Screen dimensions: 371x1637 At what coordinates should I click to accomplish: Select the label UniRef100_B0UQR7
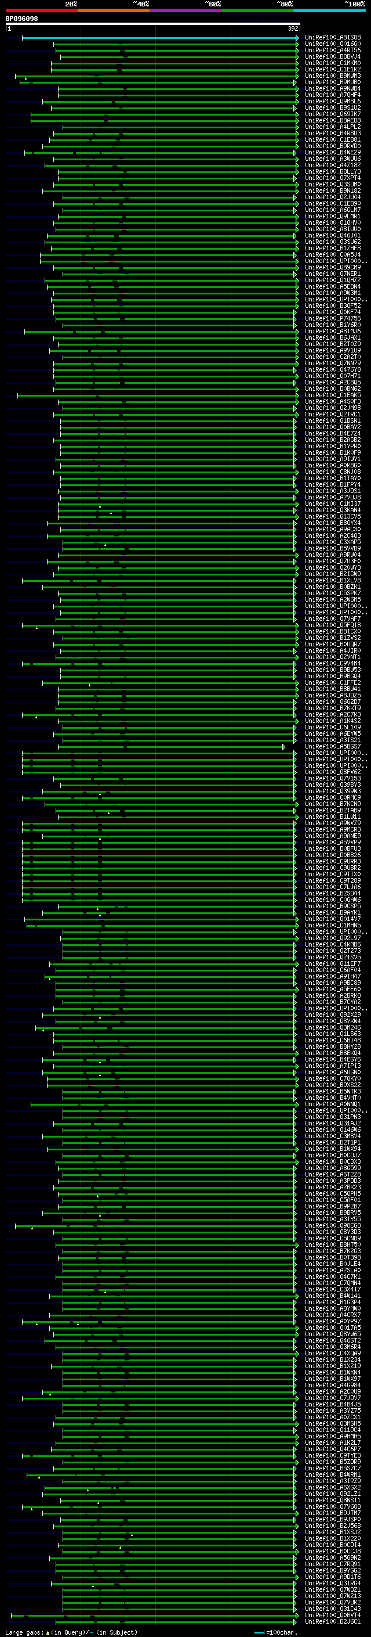(x=333, y=645)
